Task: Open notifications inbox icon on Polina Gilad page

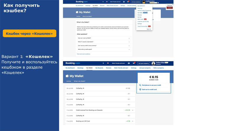Action: tap(134, 63)
